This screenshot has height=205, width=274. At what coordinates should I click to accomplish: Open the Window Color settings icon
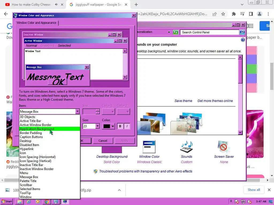point(149,147)
